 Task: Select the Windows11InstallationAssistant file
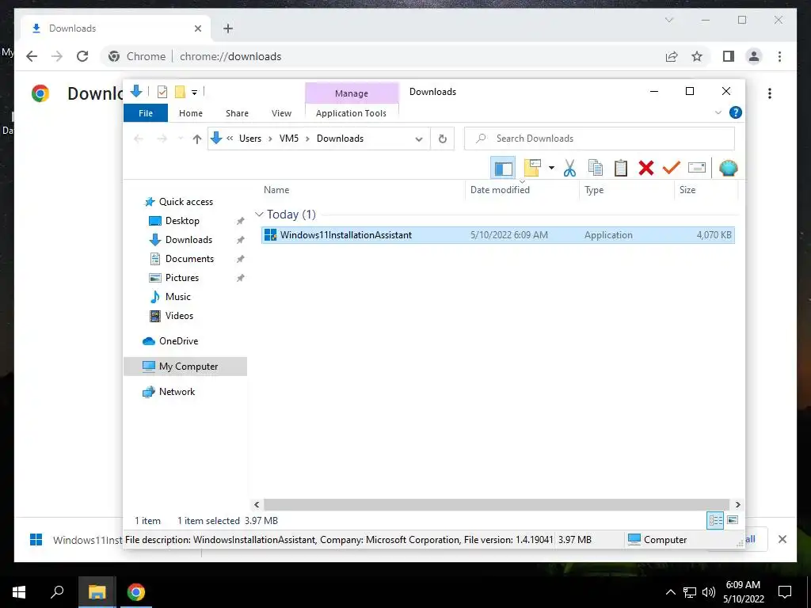tap(497, 234)
